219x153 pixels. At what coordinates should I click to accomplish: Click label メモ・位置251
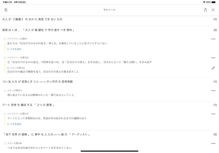click(x=15, y=91)
